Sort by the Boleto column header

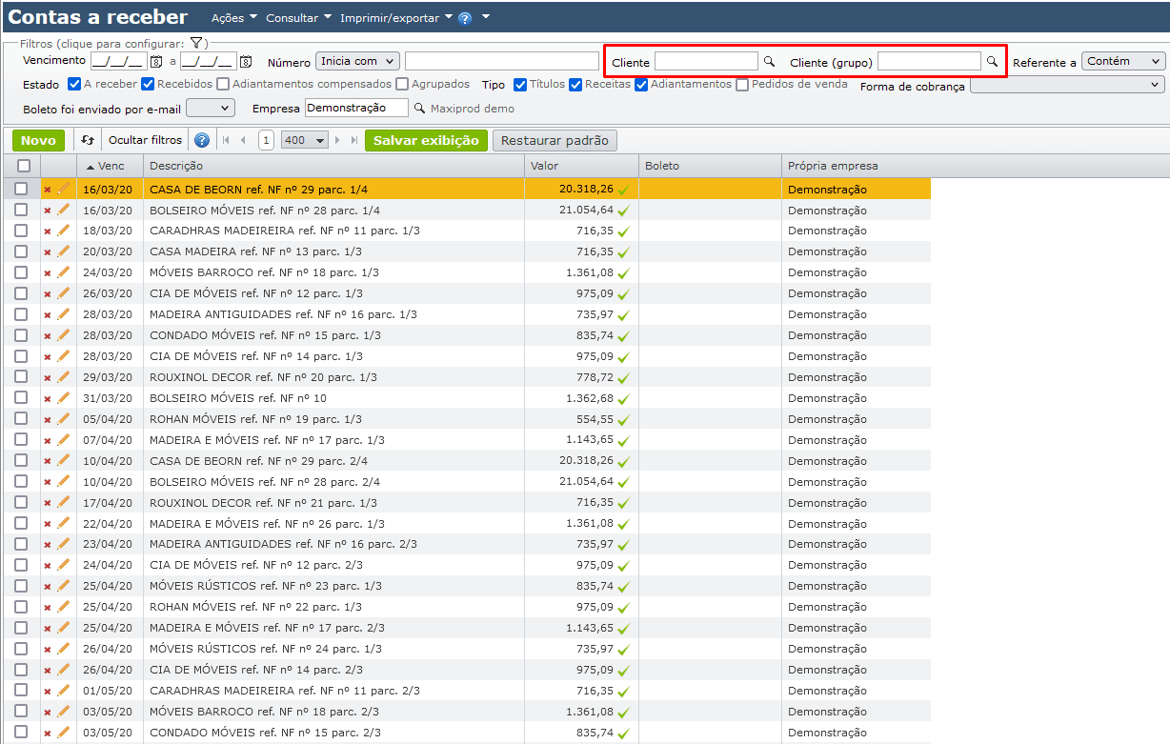point(710,166)
